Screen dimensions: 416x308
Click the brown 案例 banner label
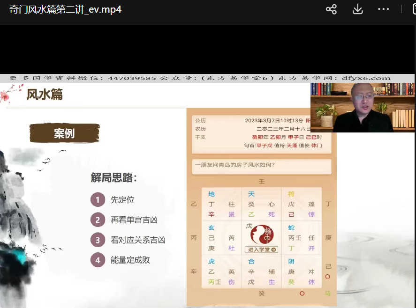pyautogui.click(x=64, y=133)
